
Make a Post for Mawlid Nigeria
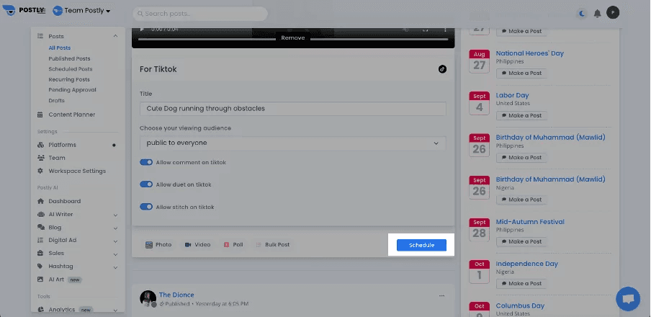coord(521,200)
